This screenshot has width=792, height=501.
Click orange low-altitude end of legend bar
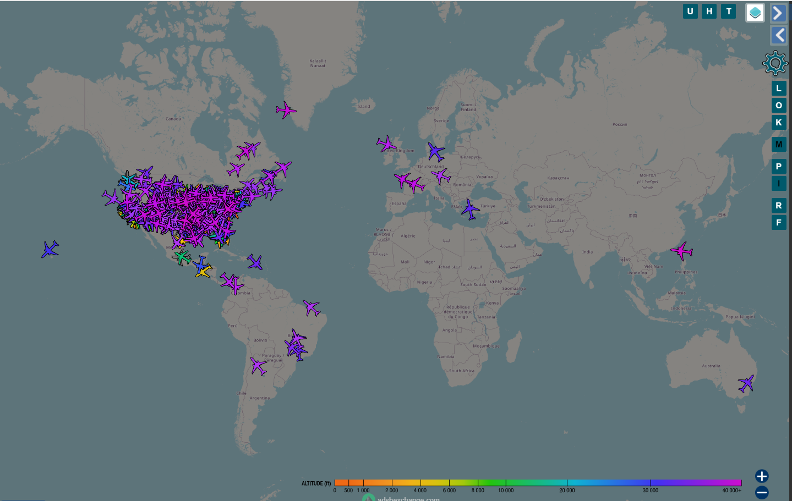pos(341,483)
